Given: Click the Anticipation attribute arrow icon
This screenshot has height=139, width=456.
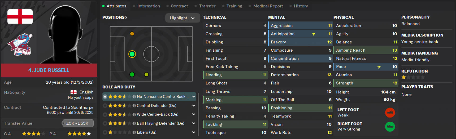Looking at the screenshot, I should coord(314,34).
